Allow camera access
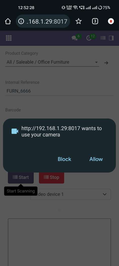This screenshot has width=119, height=266. tap(96, 159)
